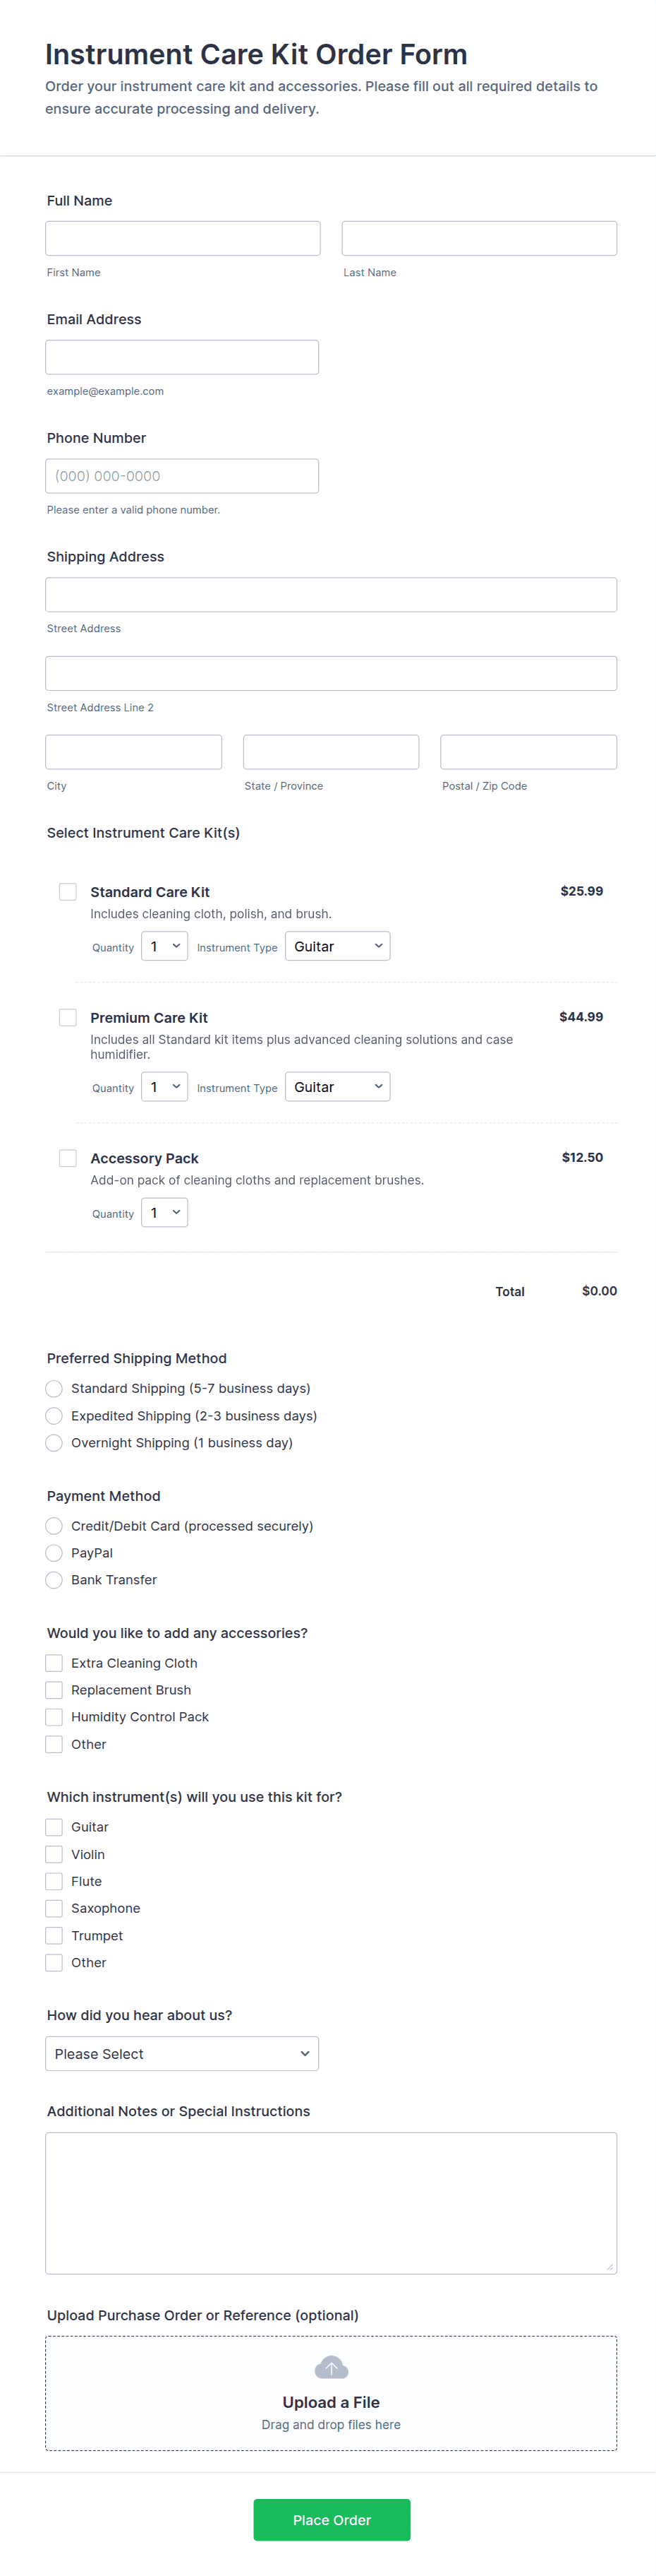Open Standard Care Kit quantity dropdown
The height and width of the screenshot is (2576, 656).
[x=164, y=946]
